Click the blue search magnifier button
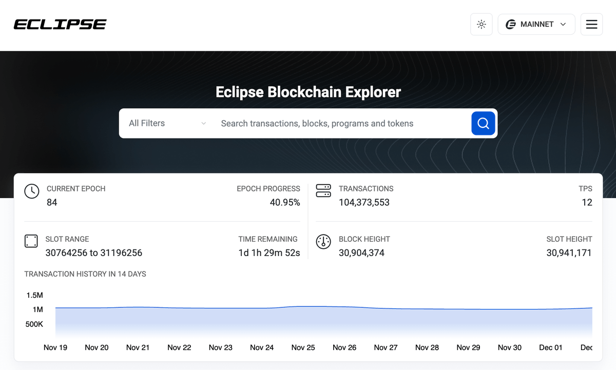This screenshot has height=370, width=616. 483,123
